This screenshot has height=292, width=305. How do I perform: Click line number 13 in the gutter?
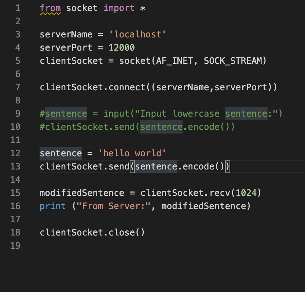click(x=15, y=166)
